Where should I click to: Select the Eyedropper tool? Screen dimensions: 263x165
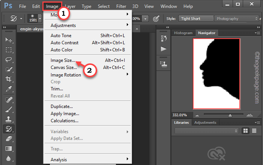coord(9,89)
